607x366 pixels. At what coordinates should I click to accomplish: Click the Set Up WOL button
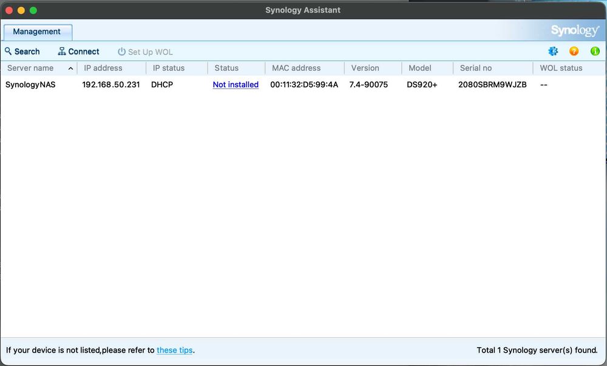point(145,52)
